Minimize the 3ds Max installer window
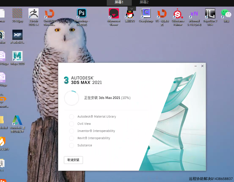This screenshot has height=182, width=234. (195, 66)
